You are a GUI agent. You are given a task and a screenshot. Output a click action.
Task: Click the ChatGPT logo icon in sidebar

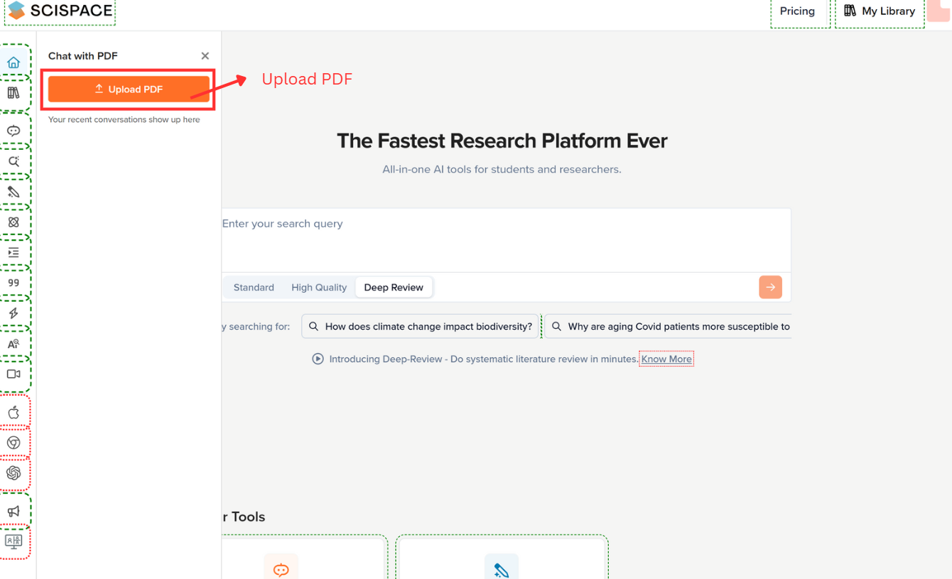pyautogui.click(x=13, y=473)
